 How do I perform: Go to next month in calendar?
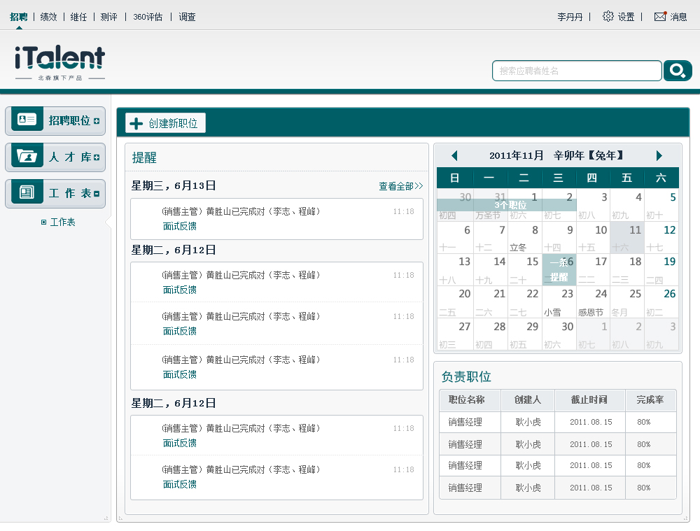tap(659, 156)
